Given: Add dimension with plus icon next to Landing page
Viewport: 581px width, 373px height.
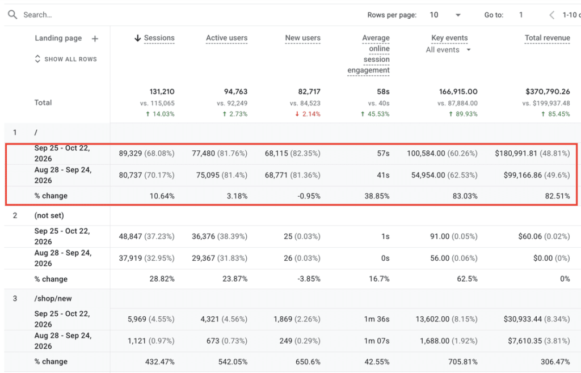Looking at the screenshot, I should click(x=95, y=39).
